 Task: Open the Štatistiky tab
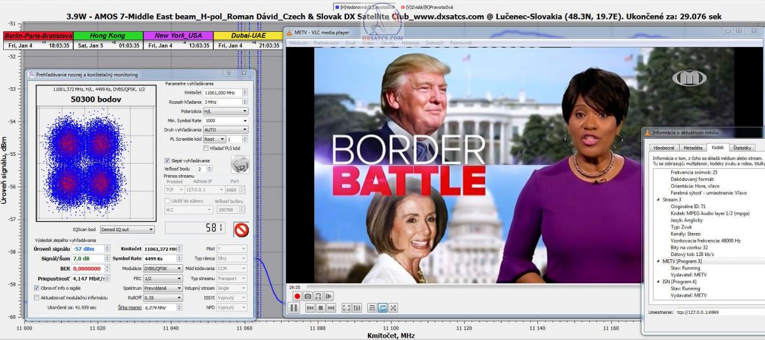(x=741, y=148)
